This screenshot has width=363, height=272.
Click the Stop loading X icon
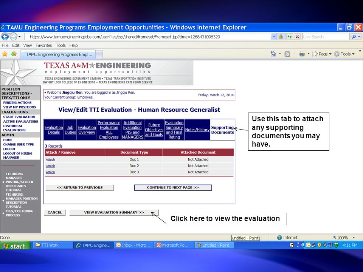(297, 37)
